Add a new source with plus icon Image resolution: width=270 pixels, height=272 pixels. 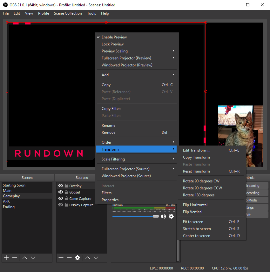click(61, 258)
